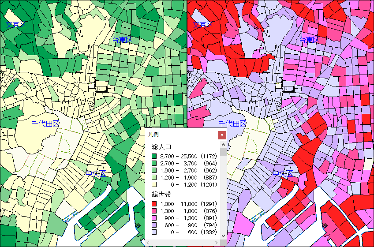Click the 台東区 label on the red map

309,40
